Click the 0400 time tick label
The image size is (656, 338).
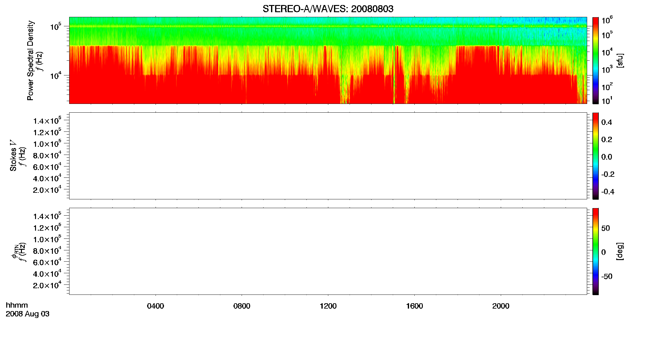156,306
